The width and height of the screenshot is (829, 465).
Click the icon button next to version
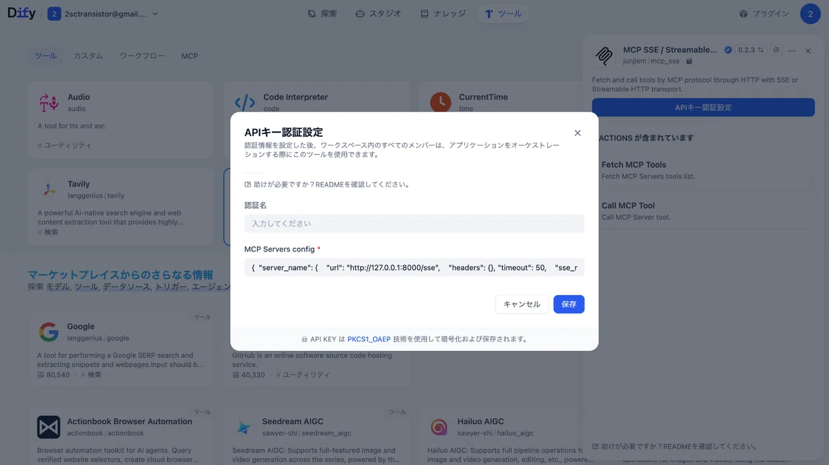click(776, 50)
